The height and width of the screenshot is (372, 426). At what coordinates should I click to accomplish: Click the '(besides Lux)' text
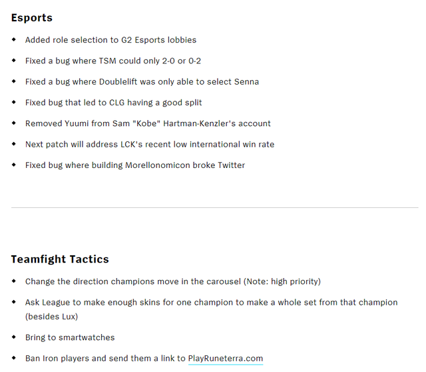tap(51, 316)
